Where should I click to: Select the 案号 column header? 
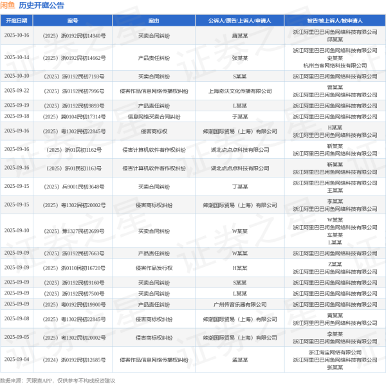73,21
